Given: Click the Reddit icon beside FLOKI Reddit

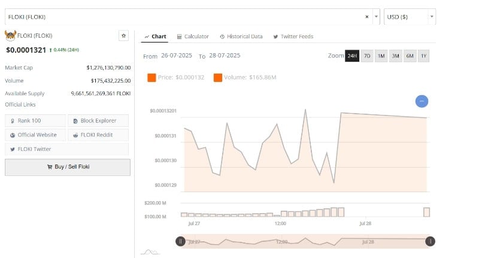Looking at the screenshot, I should tap(75, 135).
